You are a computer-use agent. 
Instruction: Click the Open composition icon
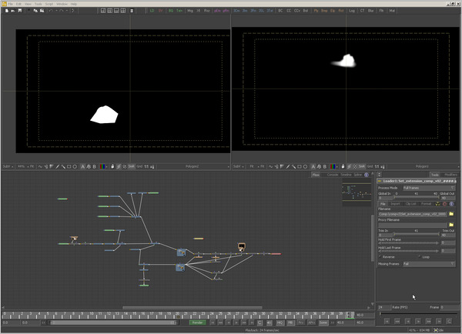tap(13, 11)
